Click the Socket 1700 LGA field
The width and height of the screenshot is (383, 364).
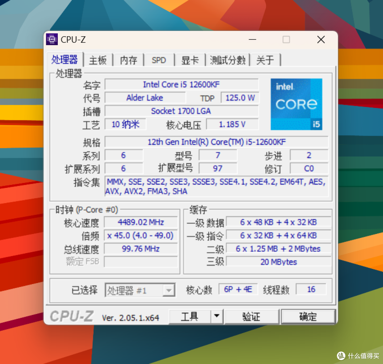click(x=182, y=111)
